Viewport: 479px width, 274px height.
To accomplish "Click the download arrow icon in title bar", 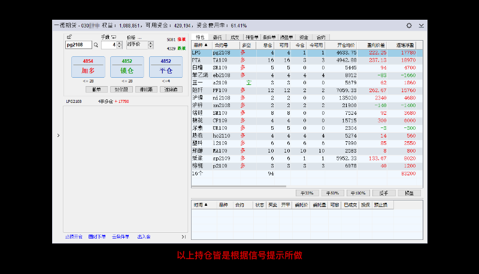I will tap(421, 26).
